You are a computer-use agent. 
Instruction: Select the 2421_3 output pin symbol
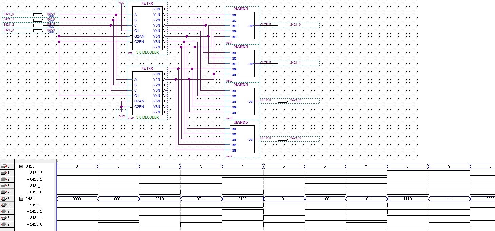(x=282, y=139)
